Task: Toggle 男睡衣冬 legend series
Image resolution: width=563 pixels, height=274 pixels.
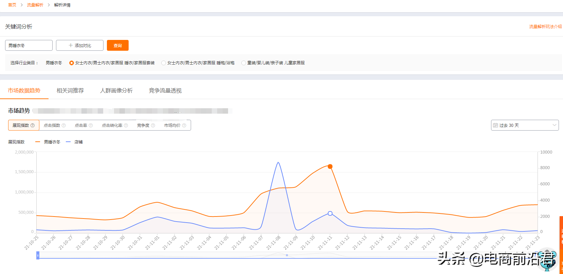Action: point(48,142)
